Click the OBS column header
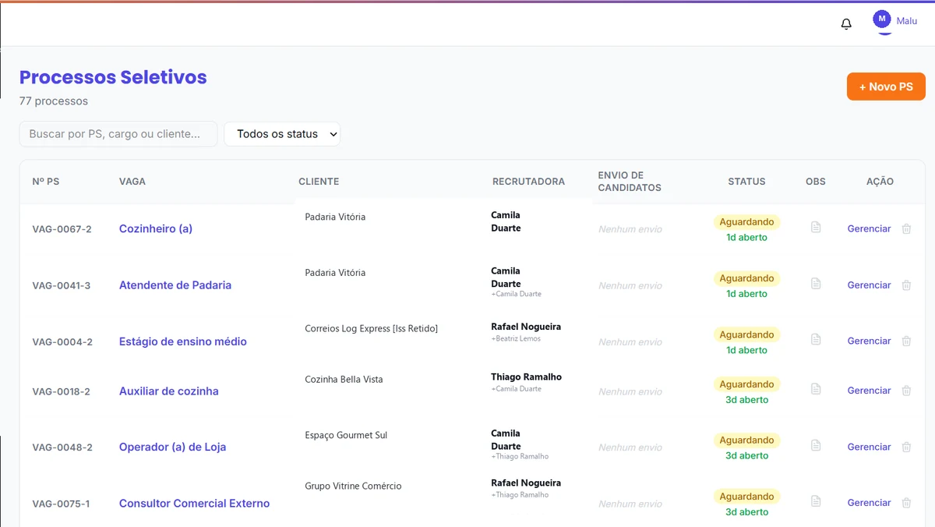935x527 pixels. click(x=816, y=182)
